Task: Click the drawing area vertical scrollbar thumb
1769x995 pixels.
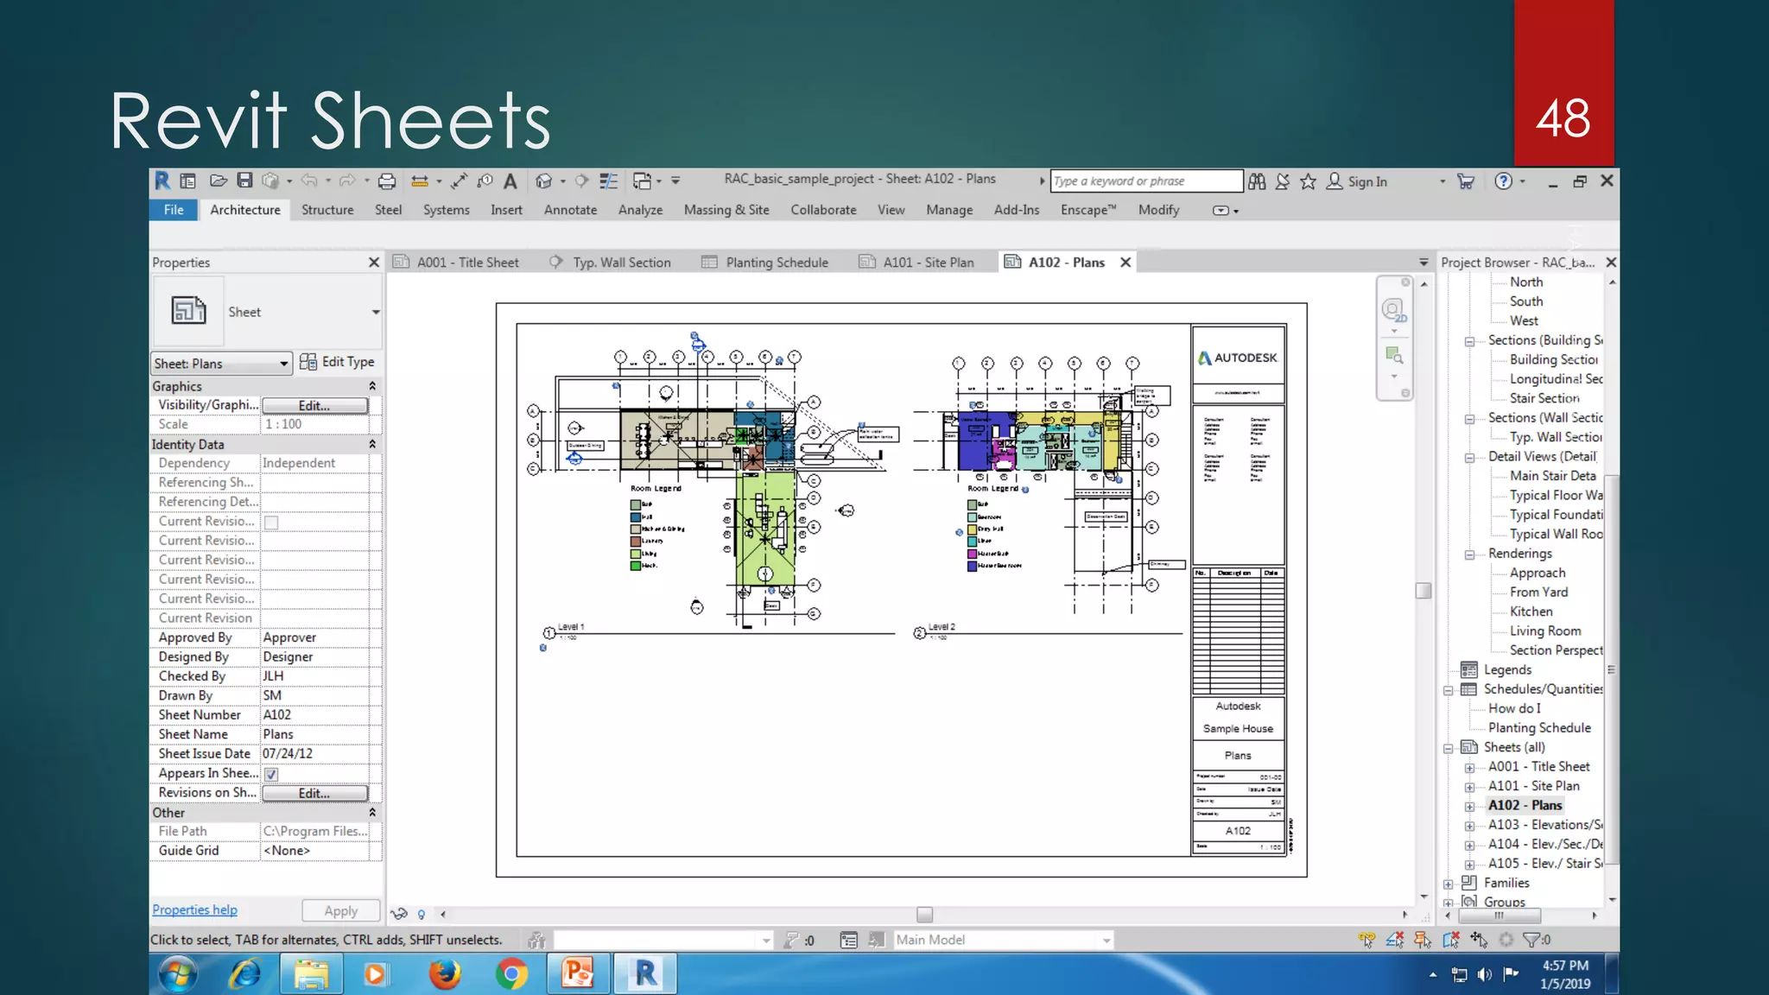Action: point(1423,591)
